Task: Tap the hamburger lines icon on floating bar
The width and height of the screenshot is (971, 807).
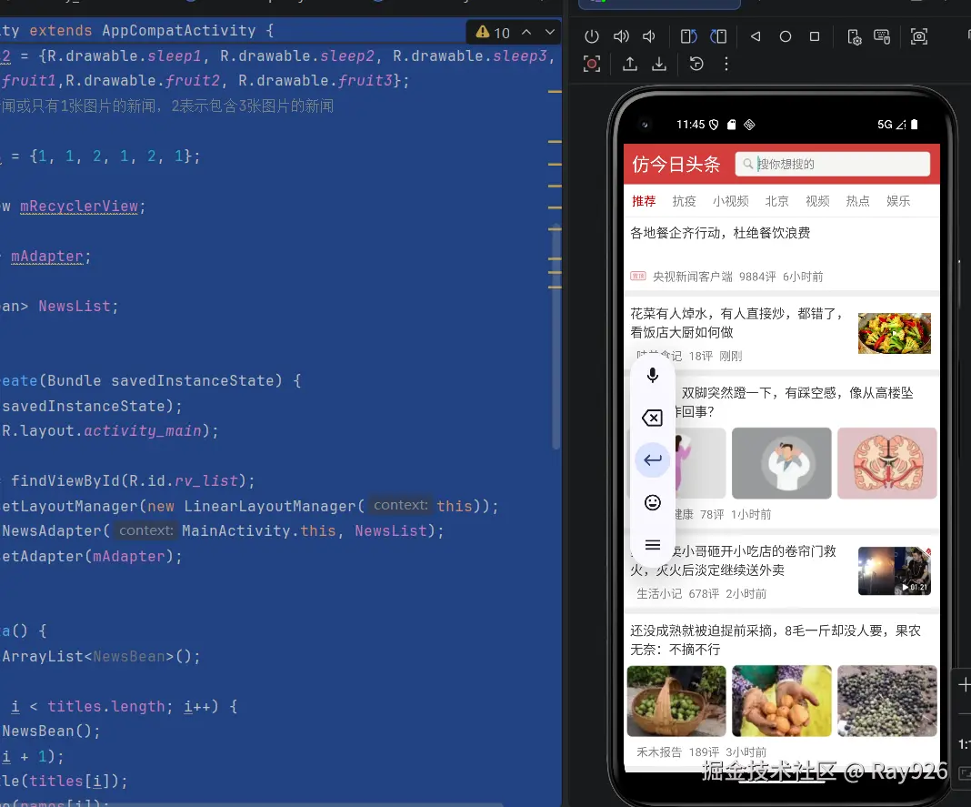Action: tap(652, 545)
